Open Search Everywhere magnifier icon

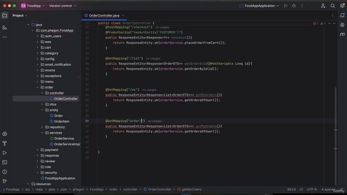[x=332, y=6]
